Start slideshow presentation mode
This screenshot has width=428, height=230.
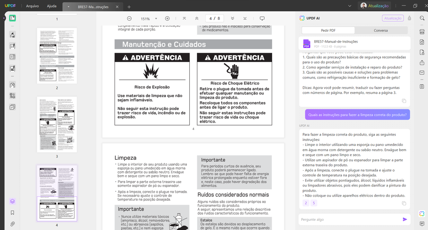pyautogui.click(x=262, y=18)
